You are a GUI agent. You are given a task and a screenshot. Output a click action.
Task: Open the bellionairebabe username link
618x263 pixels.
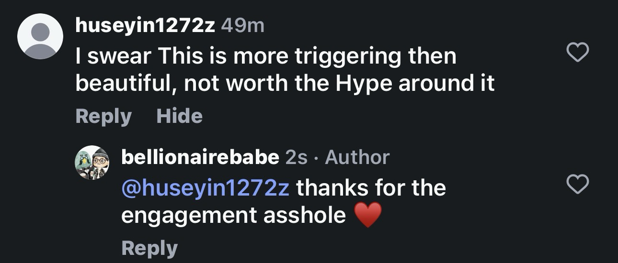[200, 157]
